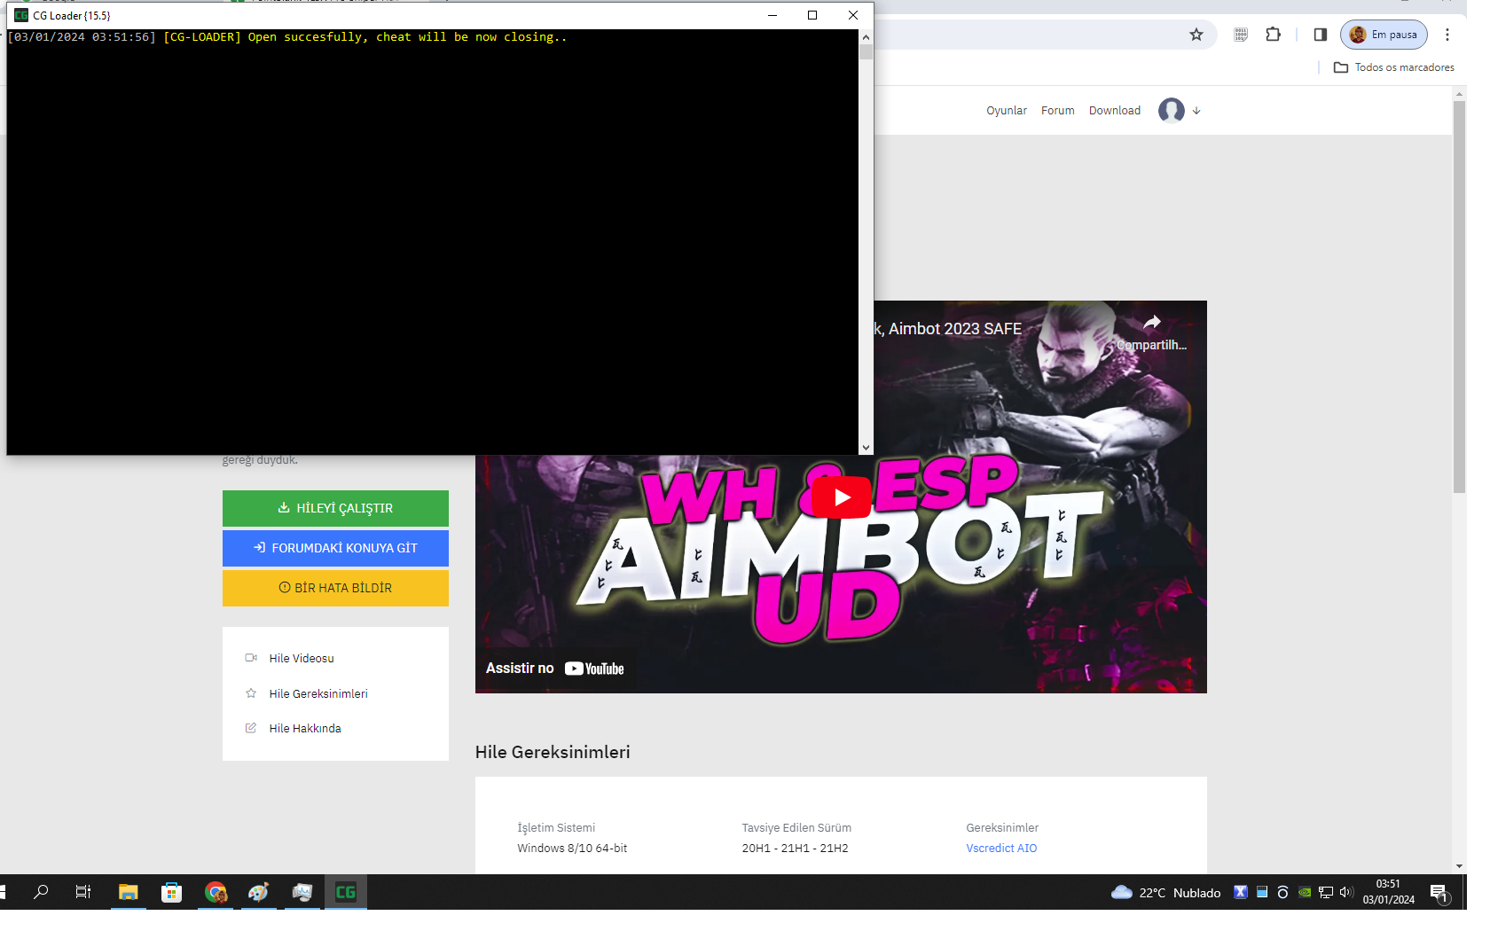Open File Explorer from taskbar
This screenshot has height=931, width=1490.
pyautogui.click(x=129, y=892)
